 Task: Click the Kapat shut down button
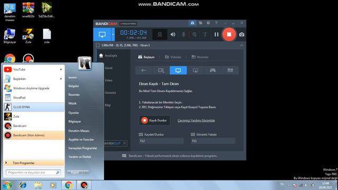76,172
